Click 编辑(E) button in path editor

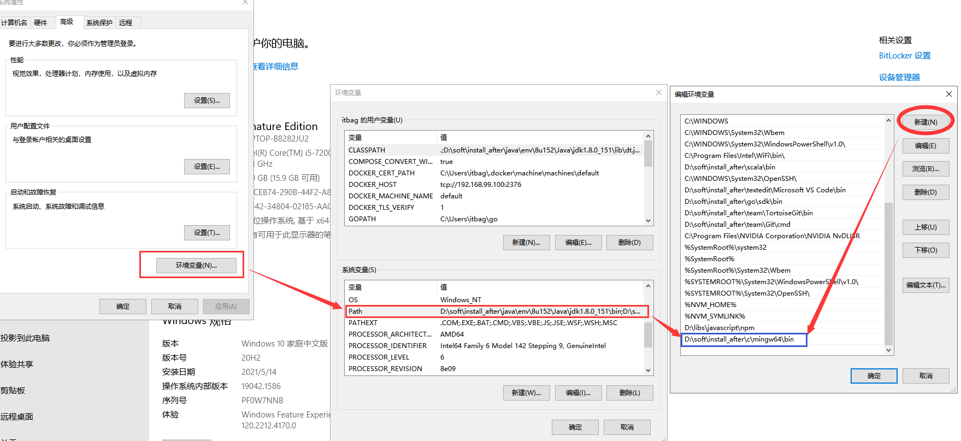click(925, 146)
